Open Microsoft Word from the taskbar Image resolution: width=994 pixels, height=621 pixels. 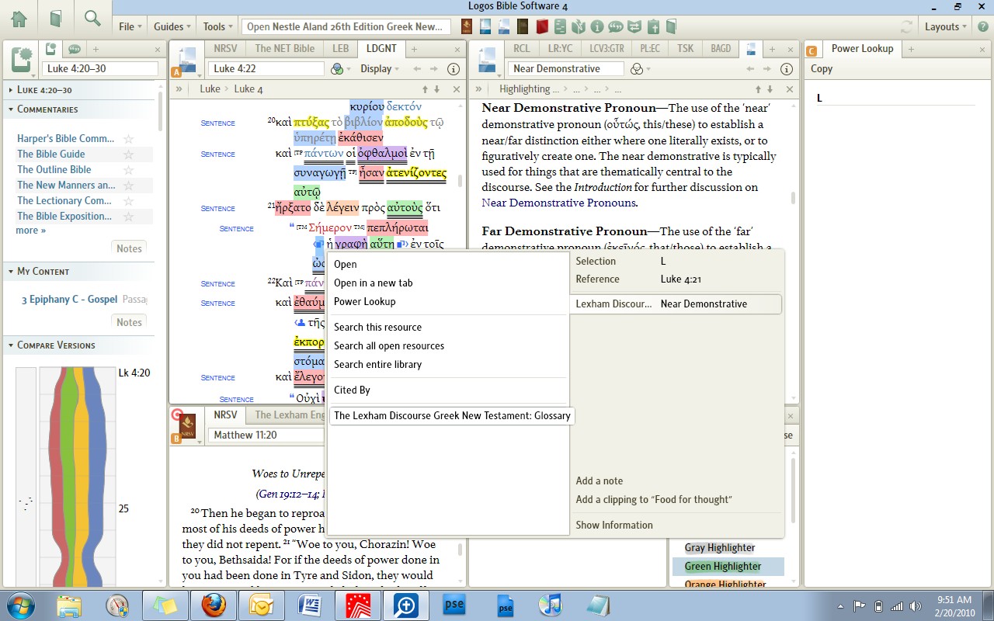(309, 605)
